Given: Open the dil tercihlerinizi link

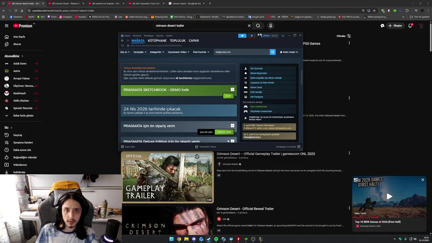Looking at the screenshot, I should click(x=184, y=78).
